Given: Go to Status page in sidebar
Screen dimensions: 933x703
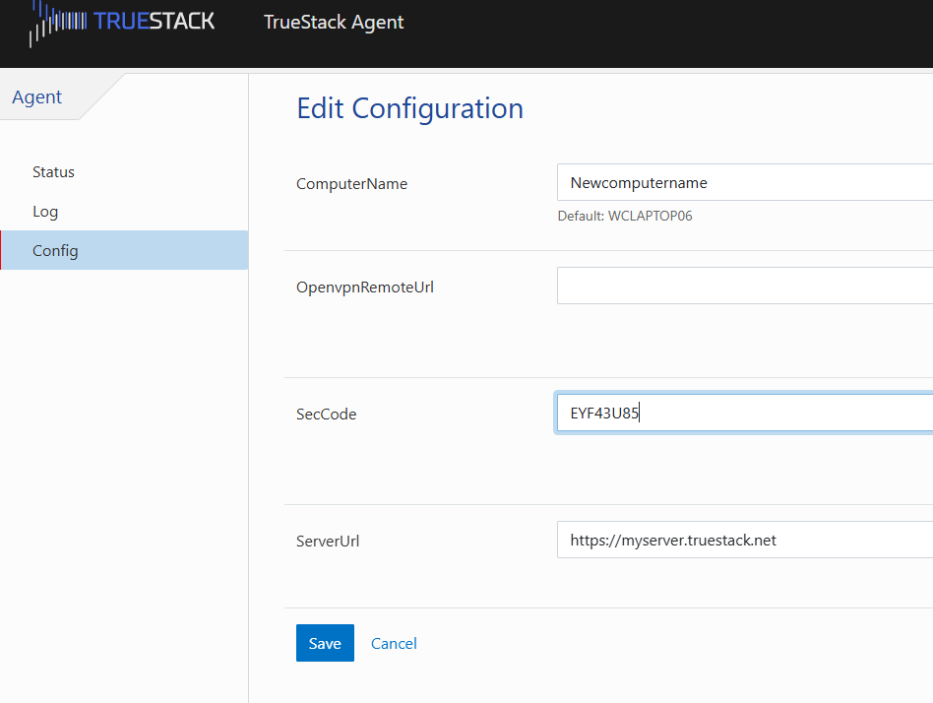Looking at the screenshot, I should [53, 172].
